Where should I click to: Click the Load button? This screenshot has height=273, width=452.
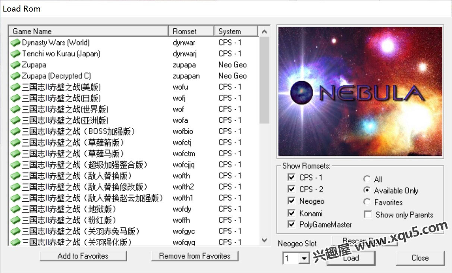[x=351, y=258]
